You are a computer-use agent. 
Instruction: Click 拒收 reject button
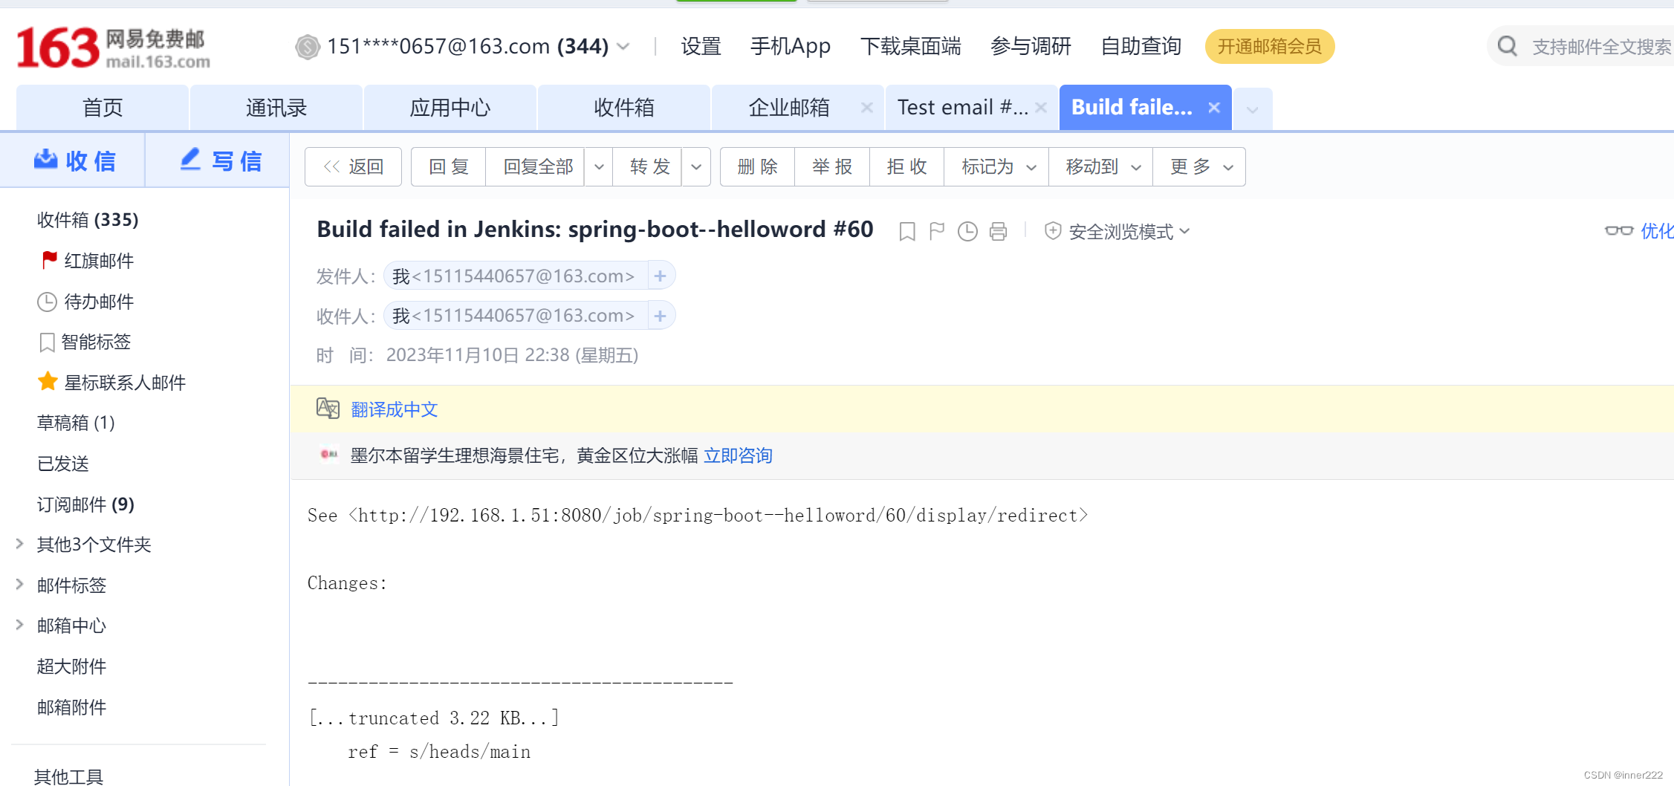click(x=906, y=166)
